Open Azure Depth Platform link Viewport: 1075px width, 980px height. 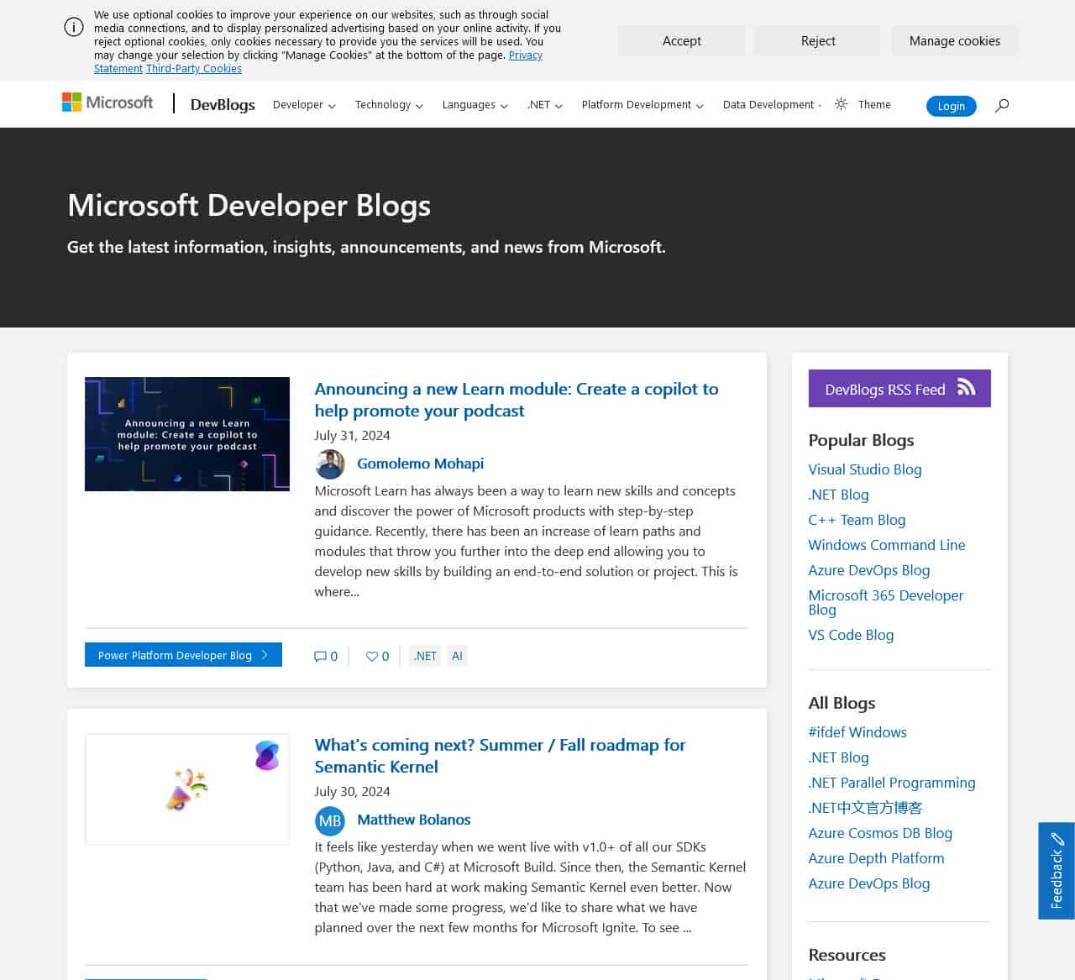point(877,858)
